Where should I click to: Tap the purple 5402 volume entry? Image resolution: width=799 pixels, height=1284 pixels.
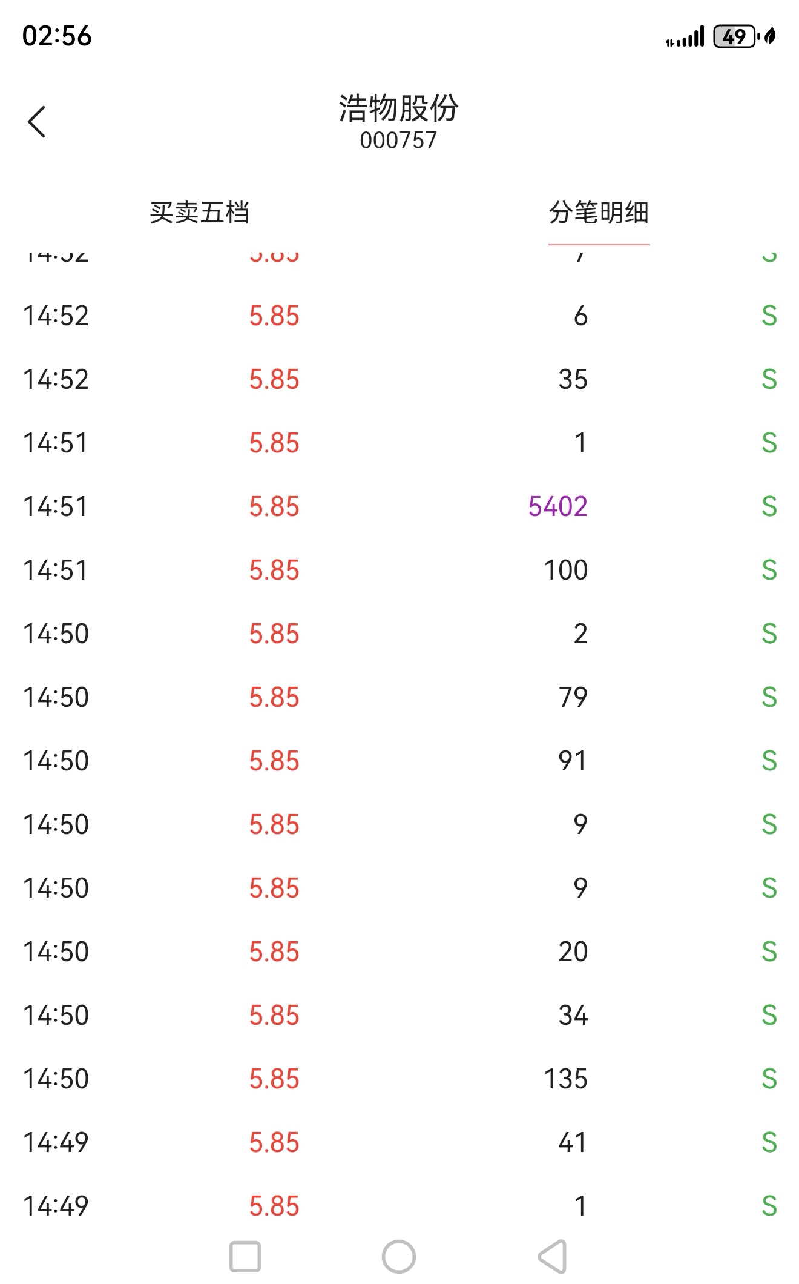point(557,506)
